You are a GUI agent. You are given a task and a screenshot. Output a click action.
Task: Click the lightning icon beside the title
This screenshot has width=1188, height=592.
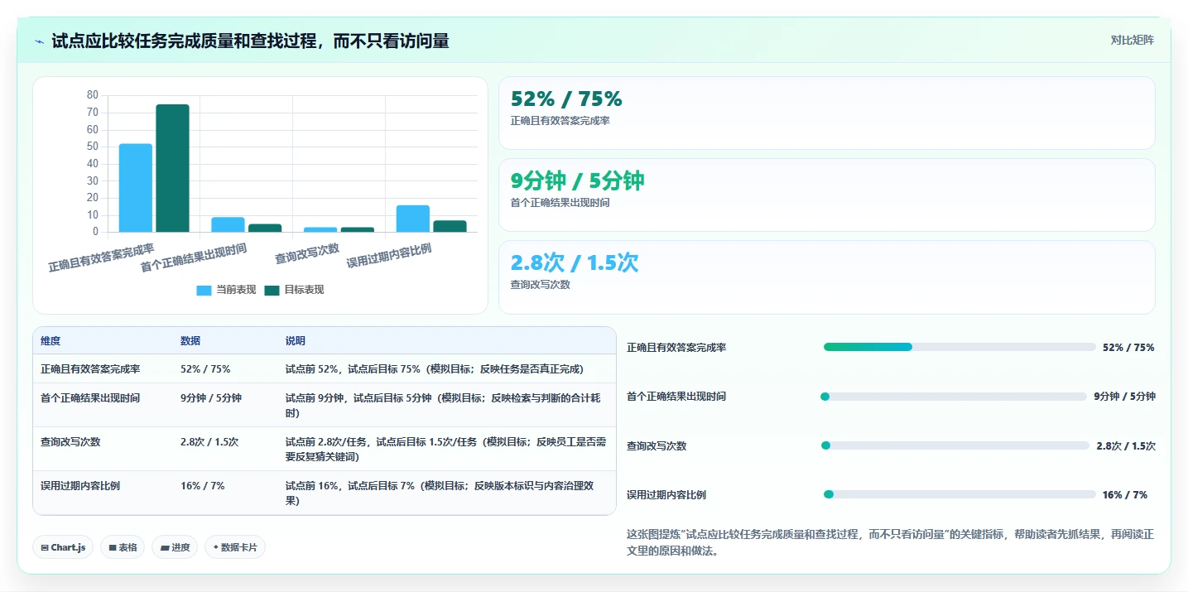[39, 41]
